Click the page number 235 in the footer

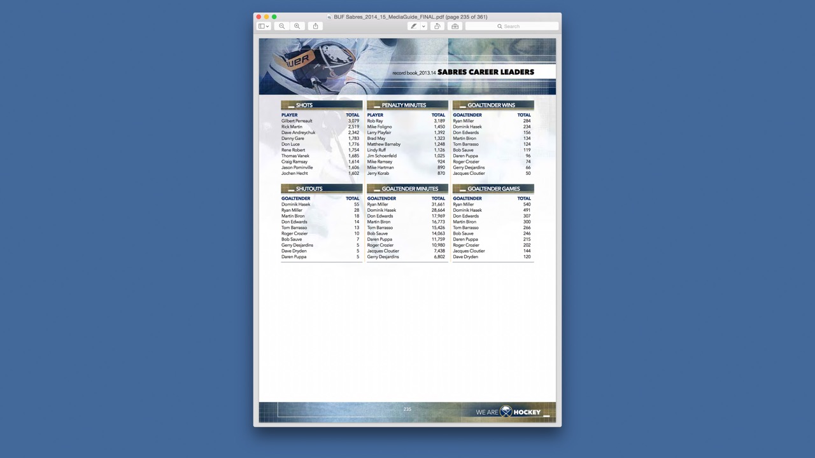pos(407,409)
